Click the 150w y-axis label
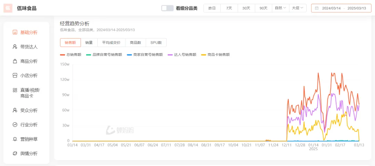Image resolution: width=375 pixels, height=166 pixels. point(65,64)
